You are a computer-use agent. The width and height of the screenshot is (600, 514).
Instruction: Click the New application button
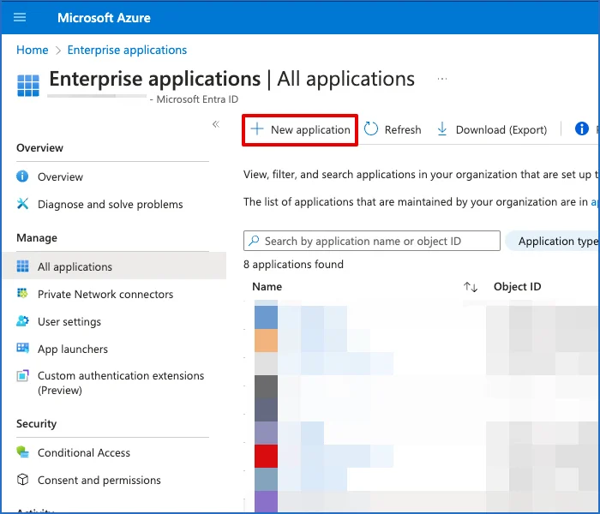pyautogui.click(x=300, y=129)
